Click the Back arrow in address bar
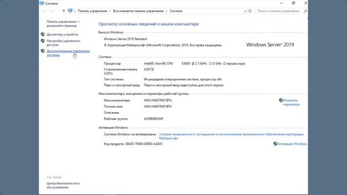Image resolution: width=347 pixels, height=195 pixels. click(x=44, y=11)
